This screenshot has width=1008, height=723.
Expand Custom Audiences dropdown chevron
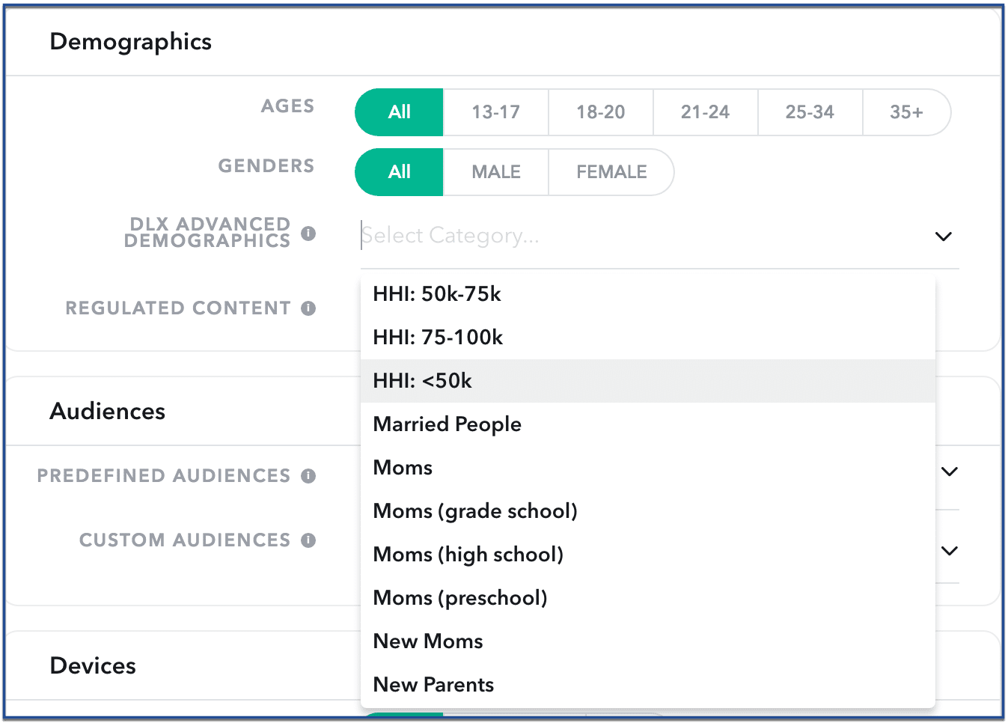pos(950,551)
